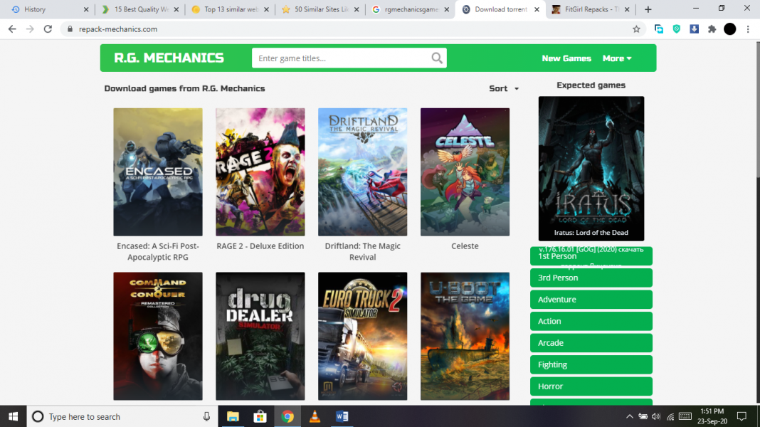Open Microsoft Word from the taskbar

(x=342, y=416)
